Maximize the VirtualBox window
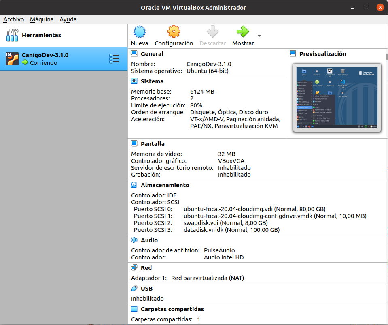The width and height of the screenshot is (388, 325). pos(367,7)
